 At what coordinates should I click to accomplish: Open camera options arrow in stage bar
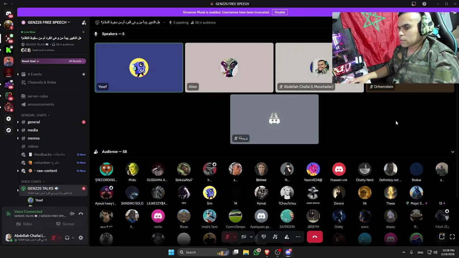pyautogui.click(x=251, y=237)
